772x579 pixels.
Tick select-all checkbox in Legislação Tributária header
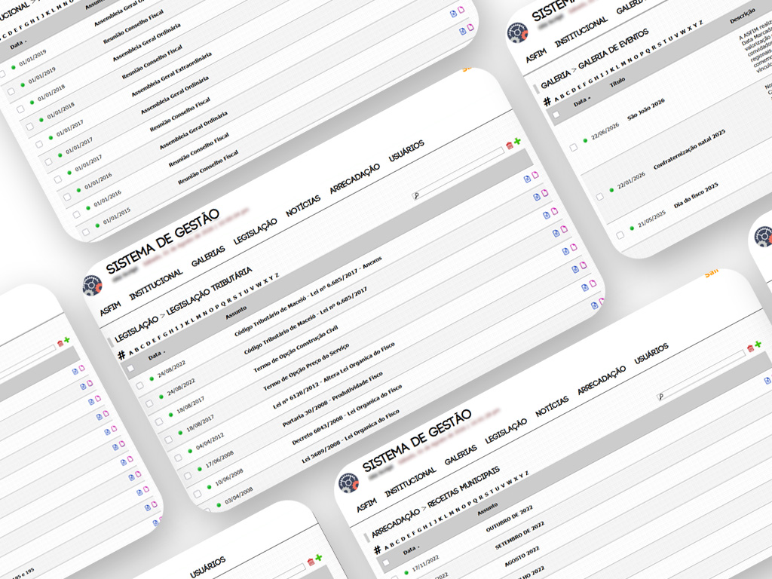(130, 368)
